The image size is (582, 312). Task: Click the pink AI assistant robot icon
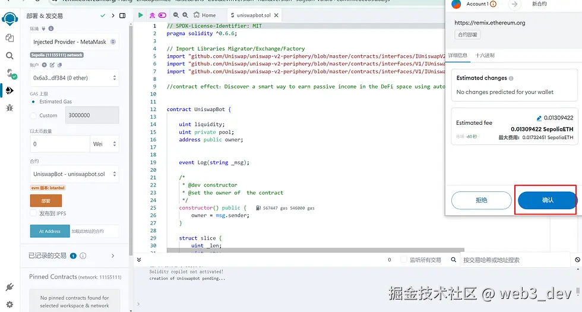click(152, 15)
